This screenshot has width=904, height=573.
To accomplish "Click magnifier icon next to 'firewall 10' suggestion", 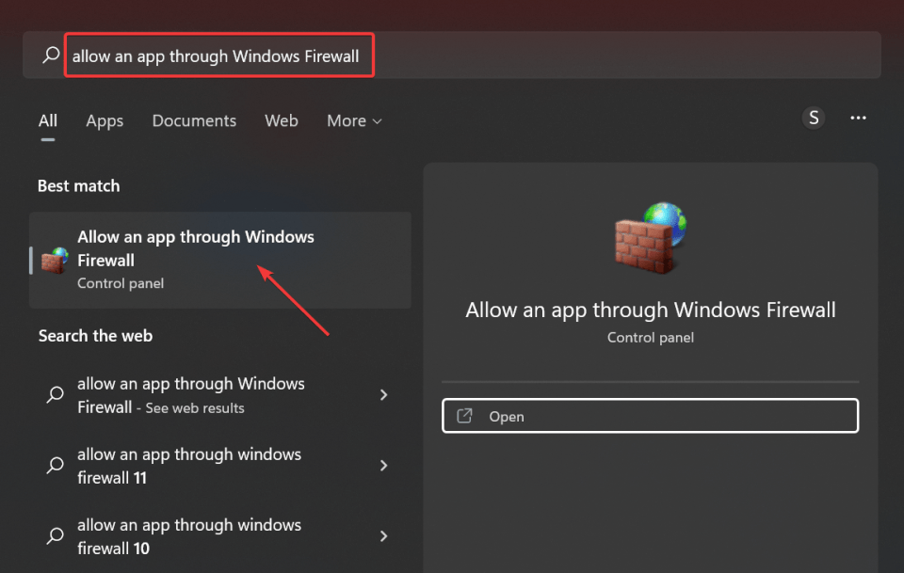I will 56,536.
